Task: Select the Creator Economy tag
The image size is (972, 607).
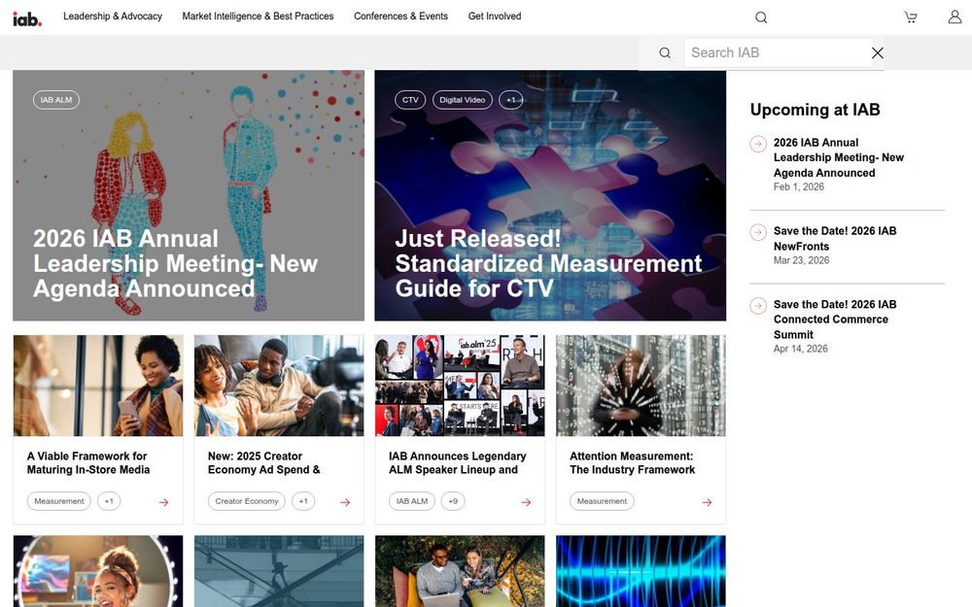Action: tap(247, 501)
